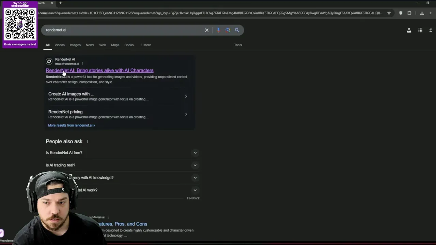The image size is (436, 245).
Task: Open options dots next to rendernet.ai URL
Action: coord(82,64)
